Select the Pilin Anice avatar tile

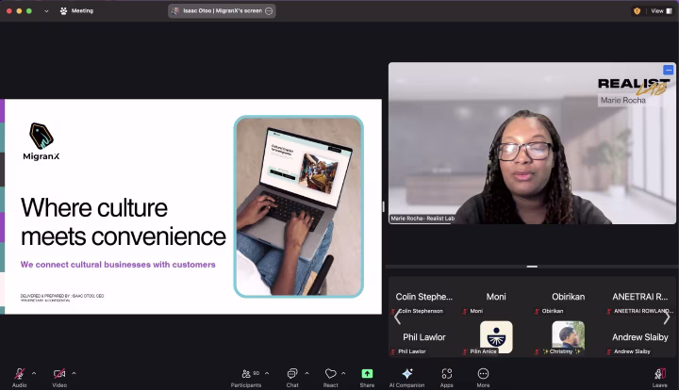coord(496,337)
